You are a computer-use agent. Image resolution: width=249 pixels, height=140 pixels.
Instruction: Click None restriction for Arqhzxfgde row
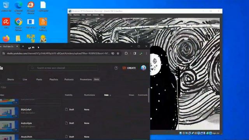86,123
